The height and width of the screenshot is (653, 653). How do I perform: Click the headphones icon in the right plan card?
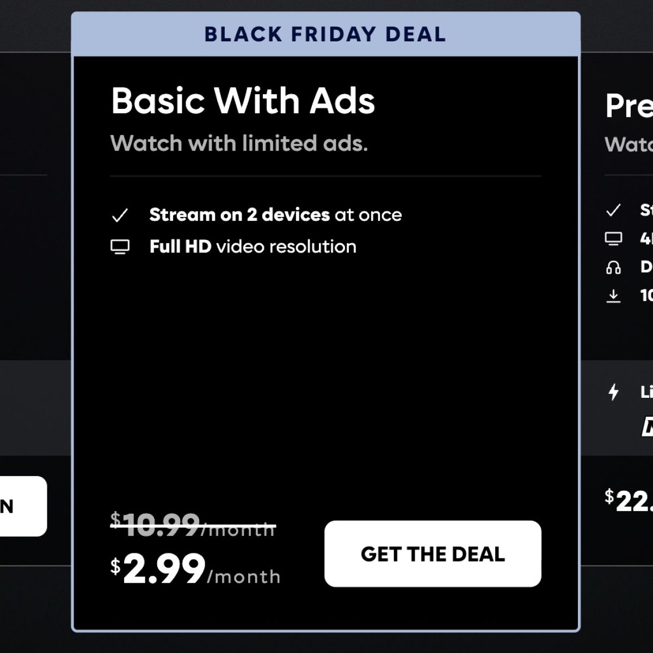coord(613,267)
